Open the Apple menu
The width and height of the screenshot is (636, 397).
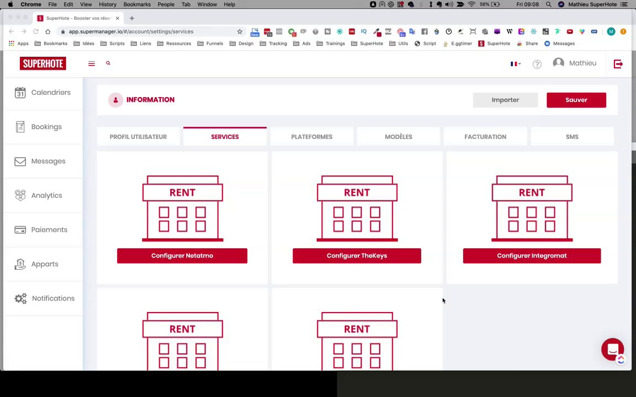(x=10, y=4)
